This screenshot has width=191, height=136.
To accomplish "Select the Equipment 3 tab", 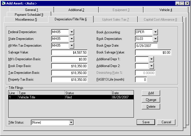I will click(121, 10).
